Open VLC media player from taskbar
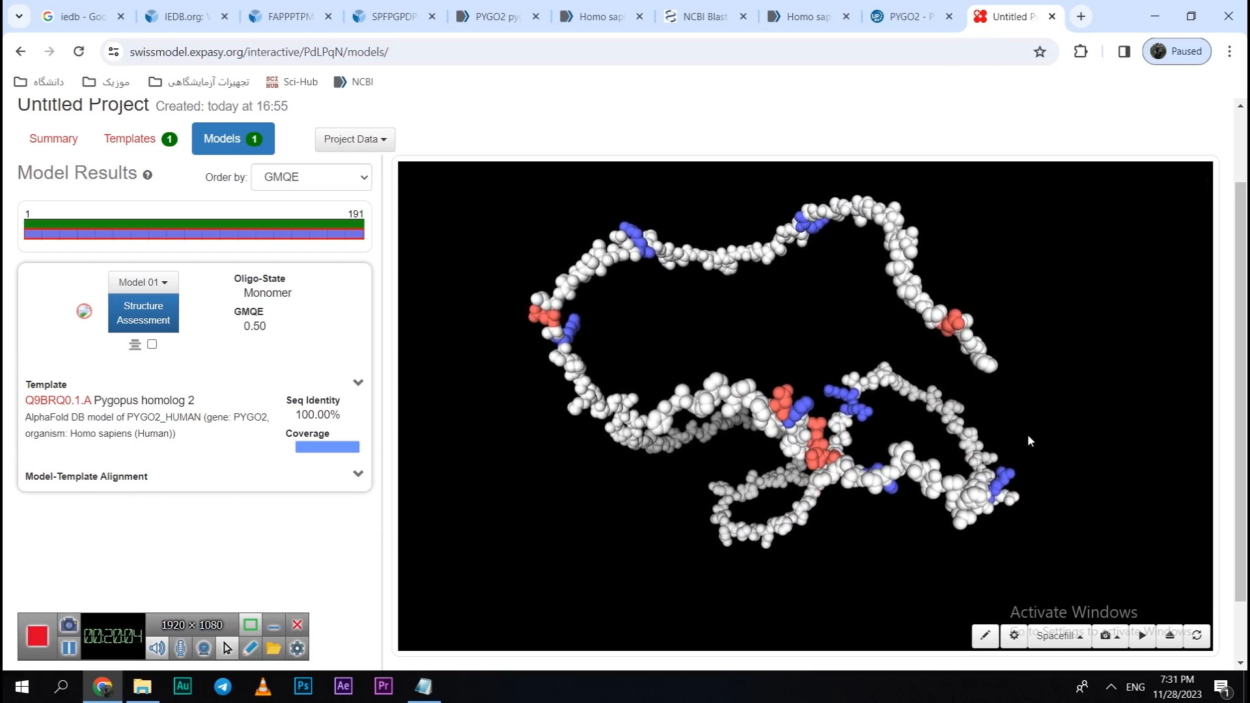This screenshot has width=1250, height=703. pos(263,686)
